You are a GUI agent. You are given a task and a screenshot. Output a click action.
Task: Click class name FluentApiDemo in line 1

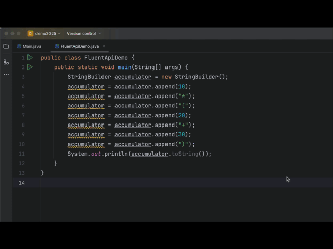pyautogui.click(x=106, y=58)
